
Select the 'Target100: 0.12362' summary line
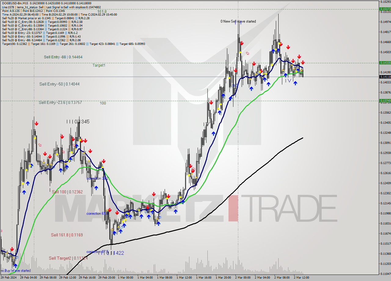point(73,44)
